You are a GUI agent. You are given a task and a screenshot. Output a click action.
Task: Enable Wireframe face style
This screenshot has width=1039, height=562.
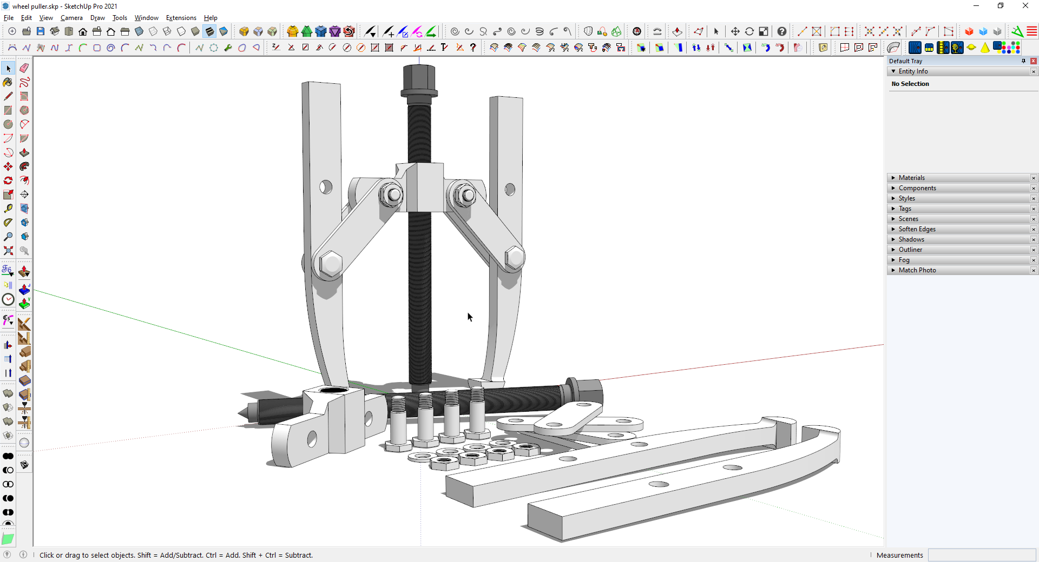167,31
